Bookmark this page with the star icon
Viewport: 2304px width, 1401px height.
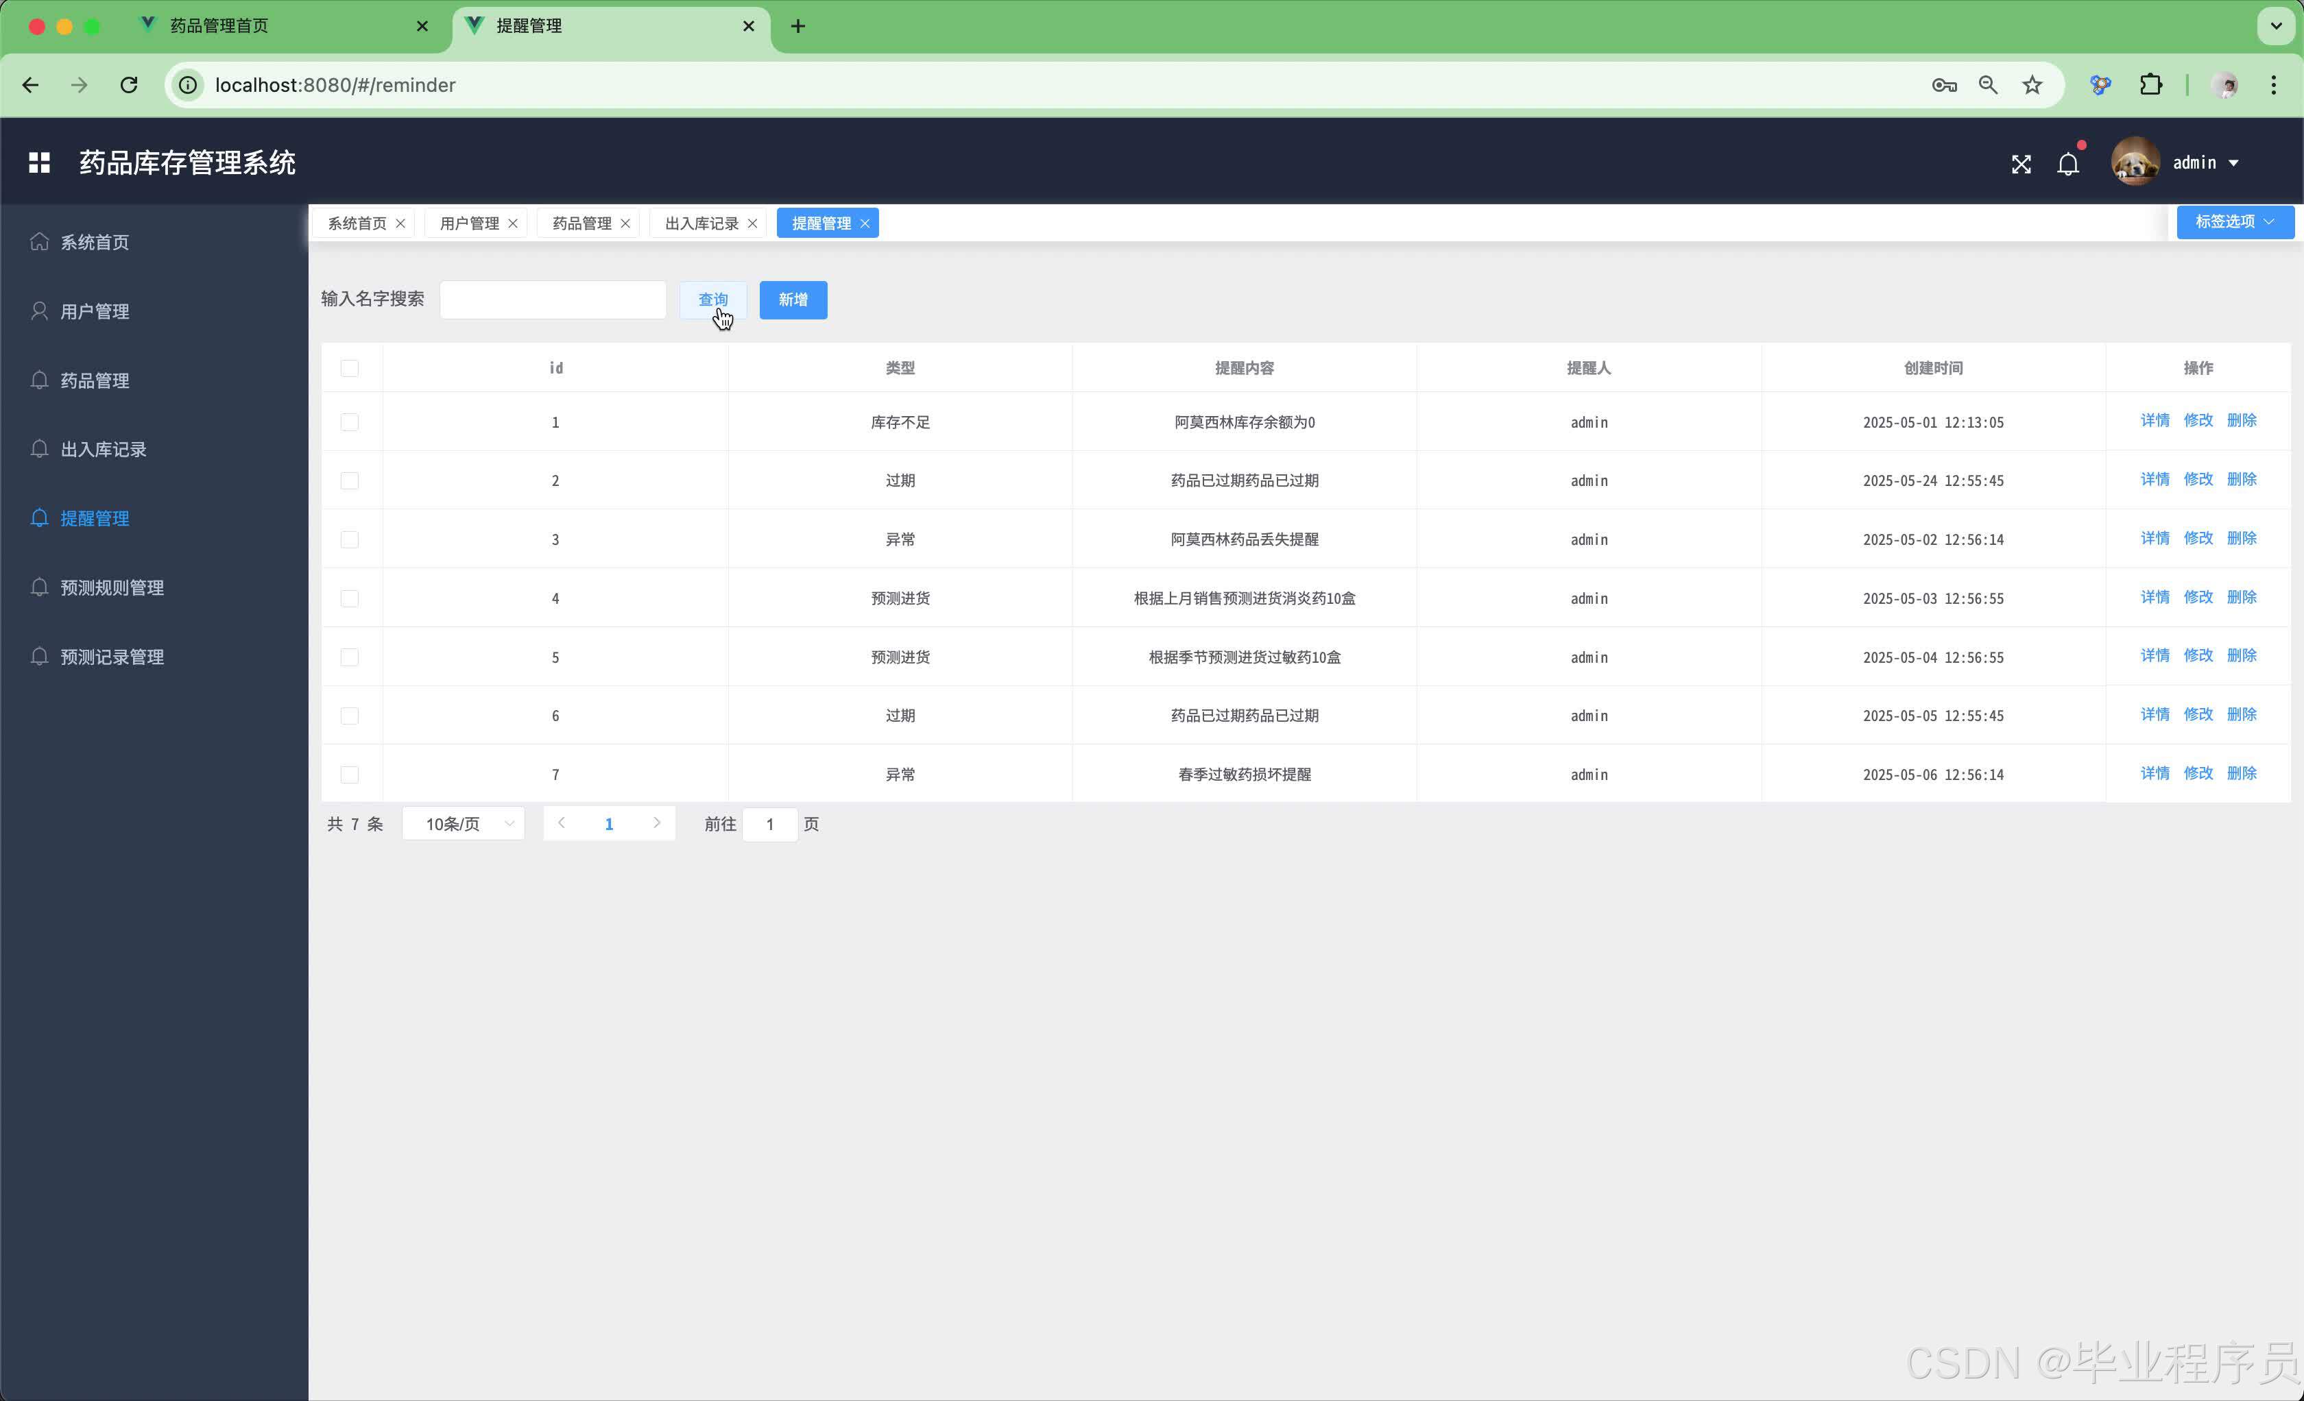(2032, 85)
